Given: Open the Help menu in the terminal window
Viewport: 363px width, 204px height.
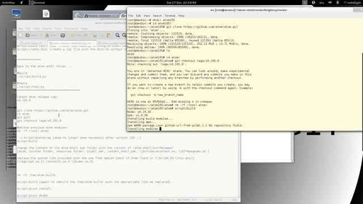Looking at the screenshot, I should [x=181, y=16].
